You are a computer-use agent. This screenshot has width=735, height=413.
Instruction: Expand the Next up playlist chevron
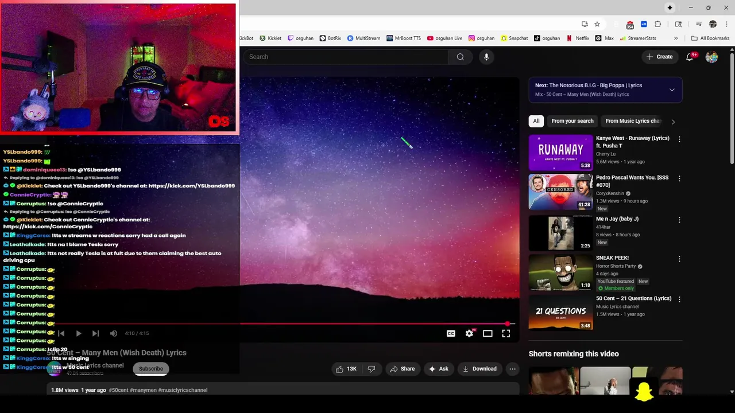[x=672, y=89]
